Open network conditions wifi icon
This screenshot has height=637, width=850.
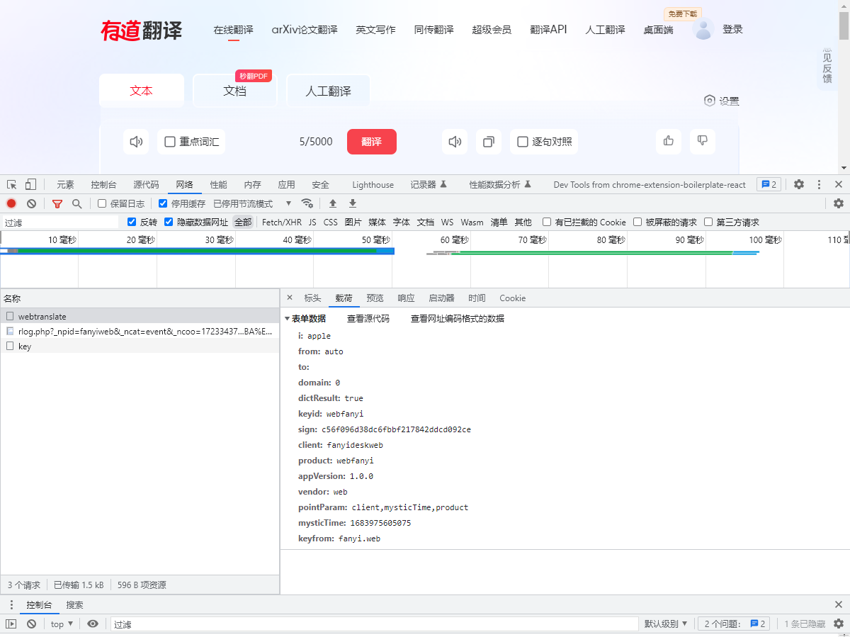[x=307, y=203]
